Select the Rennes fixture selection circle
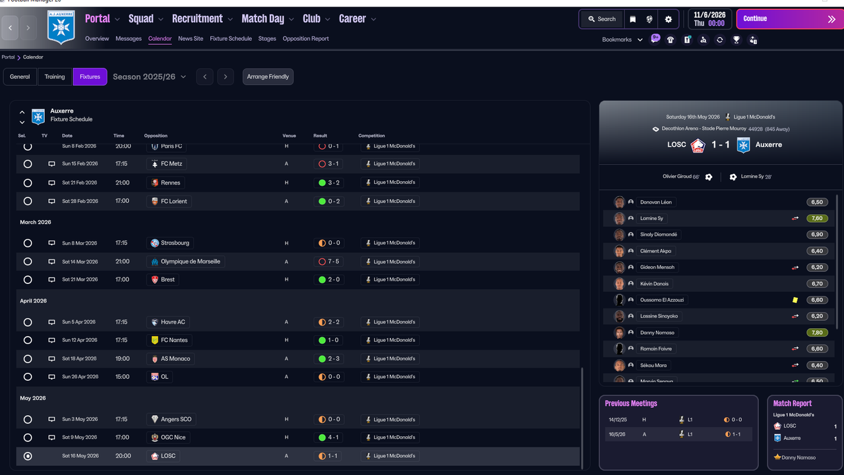The image size is (844, 475). (x=27, y=182)
